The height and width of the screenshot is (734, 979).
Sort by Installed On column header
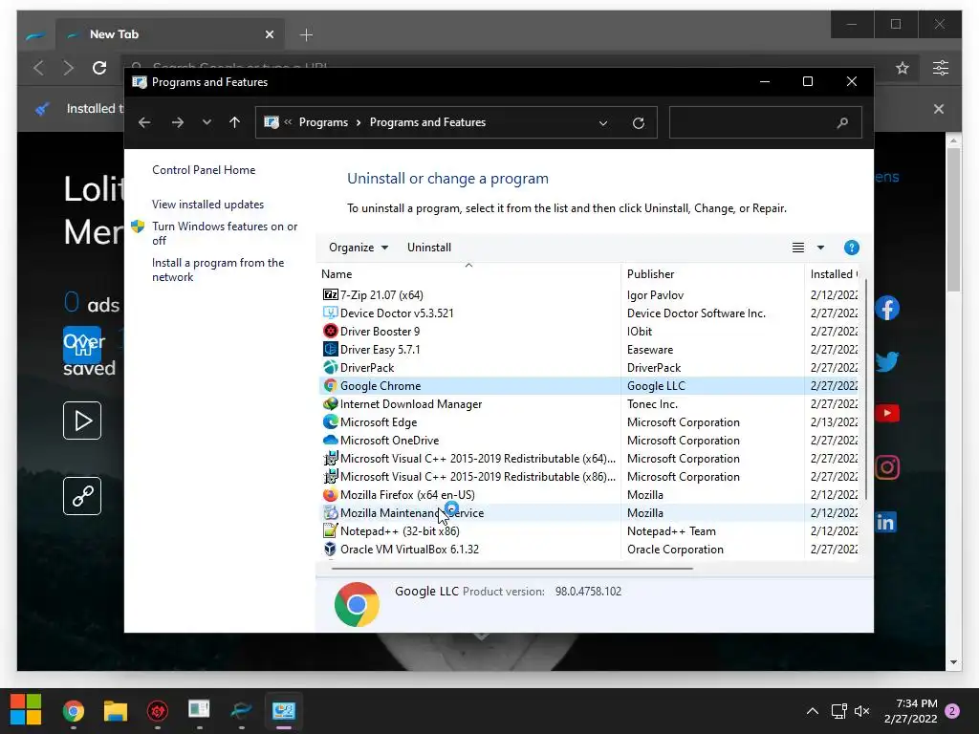coord(833,274)
